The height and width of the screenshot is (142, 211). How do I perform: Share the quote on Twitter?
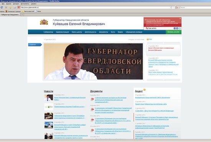[180, 28]
